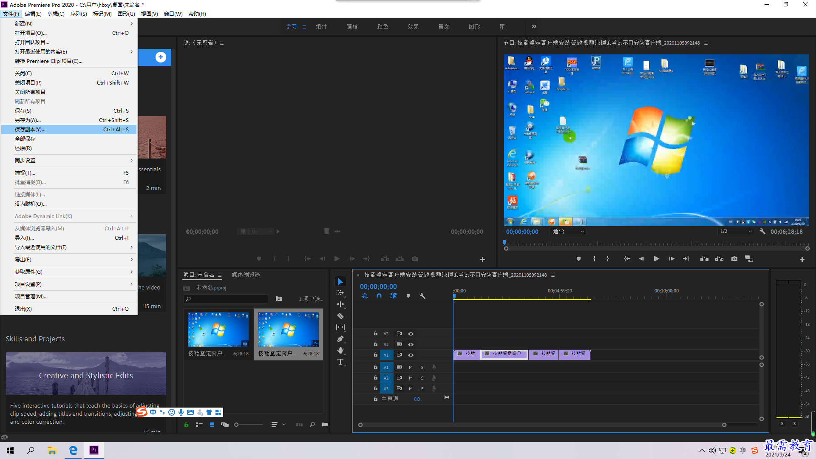Viewport: 816px width, 459px height.
Task: Expand Open Recent (打开最近使用的内容) submenu
Action: click(69, 52)
